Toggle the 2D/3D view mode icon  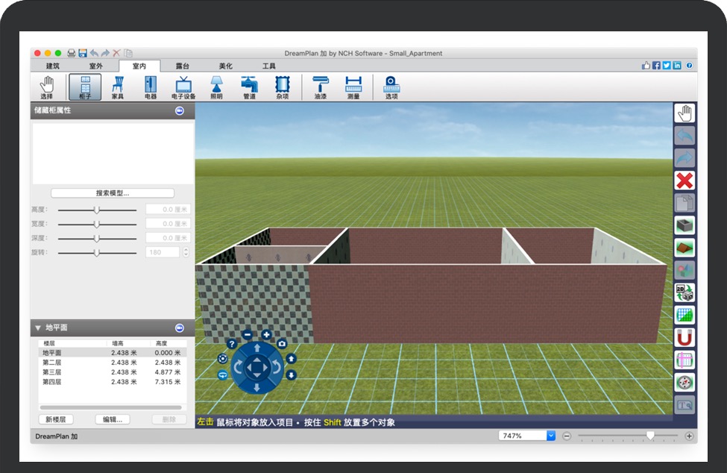tap(684, 292)
